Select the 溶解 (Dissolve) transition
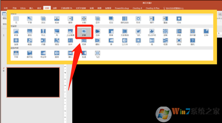The image size is (222, 123). [x=165, y=33]
